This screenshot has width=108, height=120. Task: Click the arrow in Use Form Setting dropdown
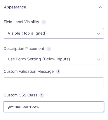pyautogui.click(x=99, y=59)
